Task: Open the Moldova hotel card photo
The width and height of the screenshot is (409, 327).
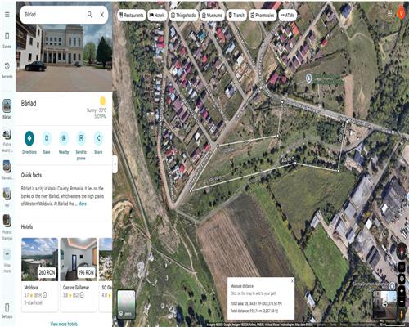Action: (x=40, y=259)
